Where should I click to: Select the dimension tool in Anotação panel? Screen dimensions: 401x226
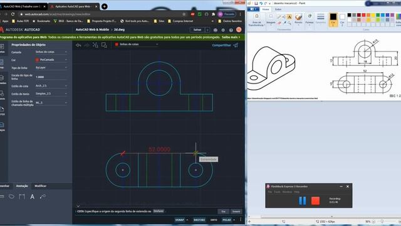pyautogui.click(x=22, y=196)
